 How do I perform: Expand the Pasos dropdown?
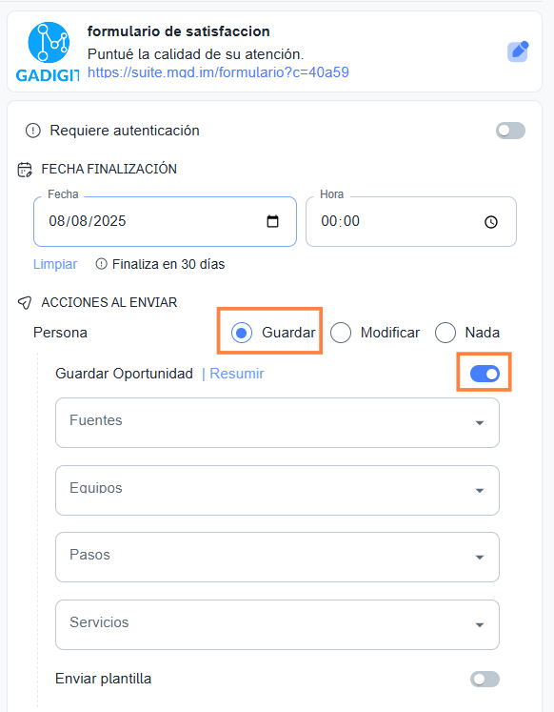(277, 558)
